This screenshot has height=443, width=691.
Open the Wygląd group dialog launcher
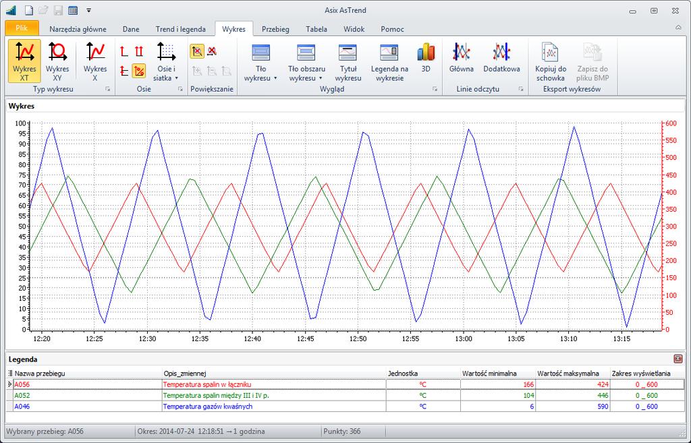point(435,89)
